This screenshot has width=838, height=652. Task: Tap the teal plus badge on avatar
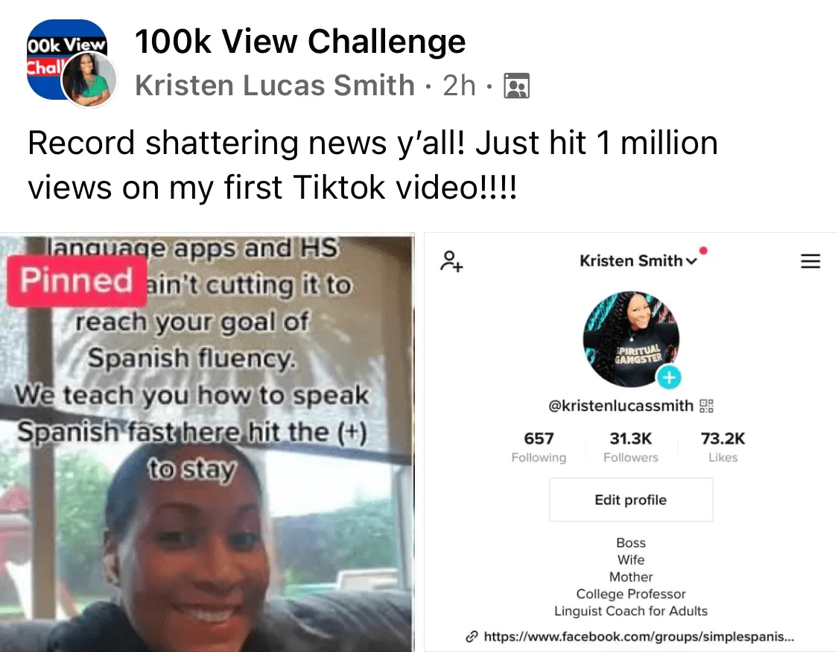point(669,378)
